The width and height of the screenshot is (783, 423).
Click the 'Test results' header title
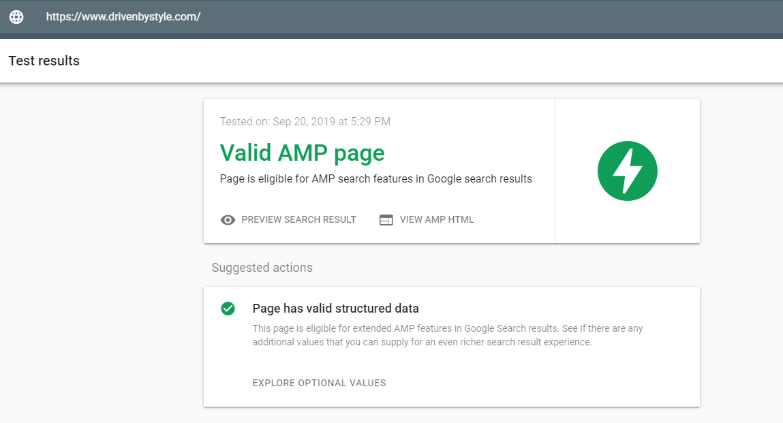[44, 61]
